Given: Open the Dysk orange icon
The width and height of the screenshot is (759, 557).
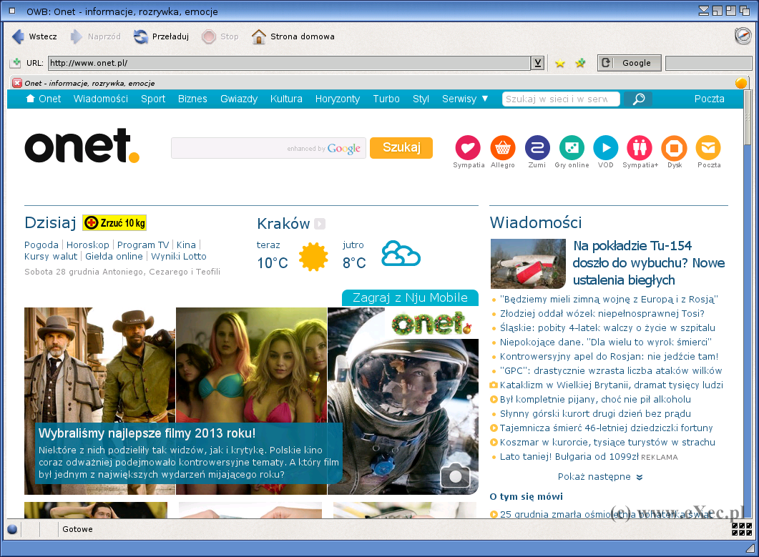Looking at the screenshot, I should (674, 148).
